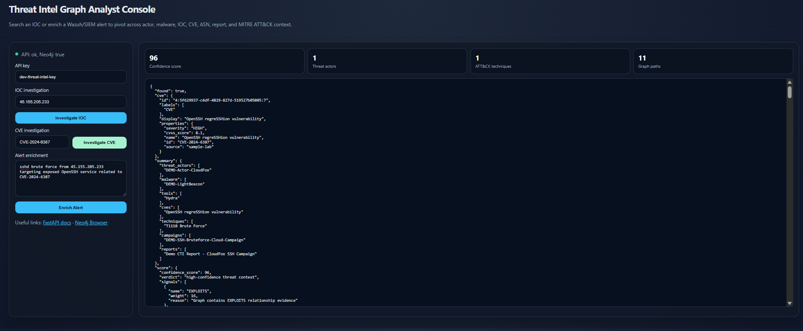Click the '"name": "EXPLOITS"' JSON line

tap(190, 291)
